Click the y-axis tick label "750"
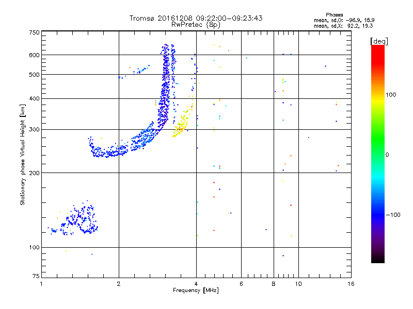 34,32
